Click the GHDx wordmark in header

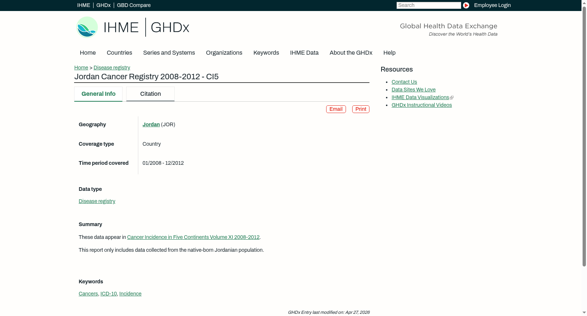[170, 28]
